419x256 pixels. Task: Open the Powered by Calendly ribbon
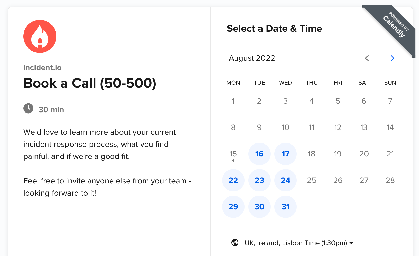tap(391, 28)
